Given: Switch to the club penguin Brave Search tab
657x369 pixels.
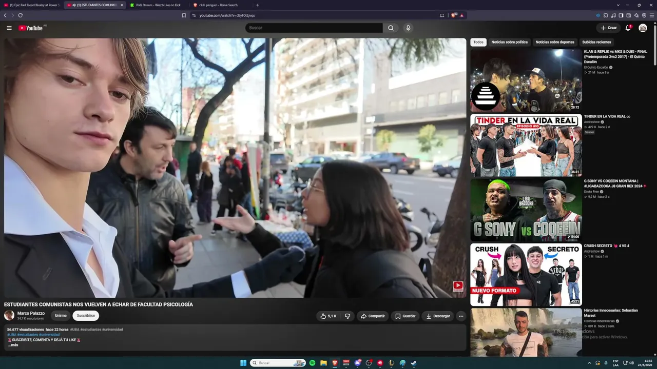Looking at the screenshot, I should [x=221, y=5].
